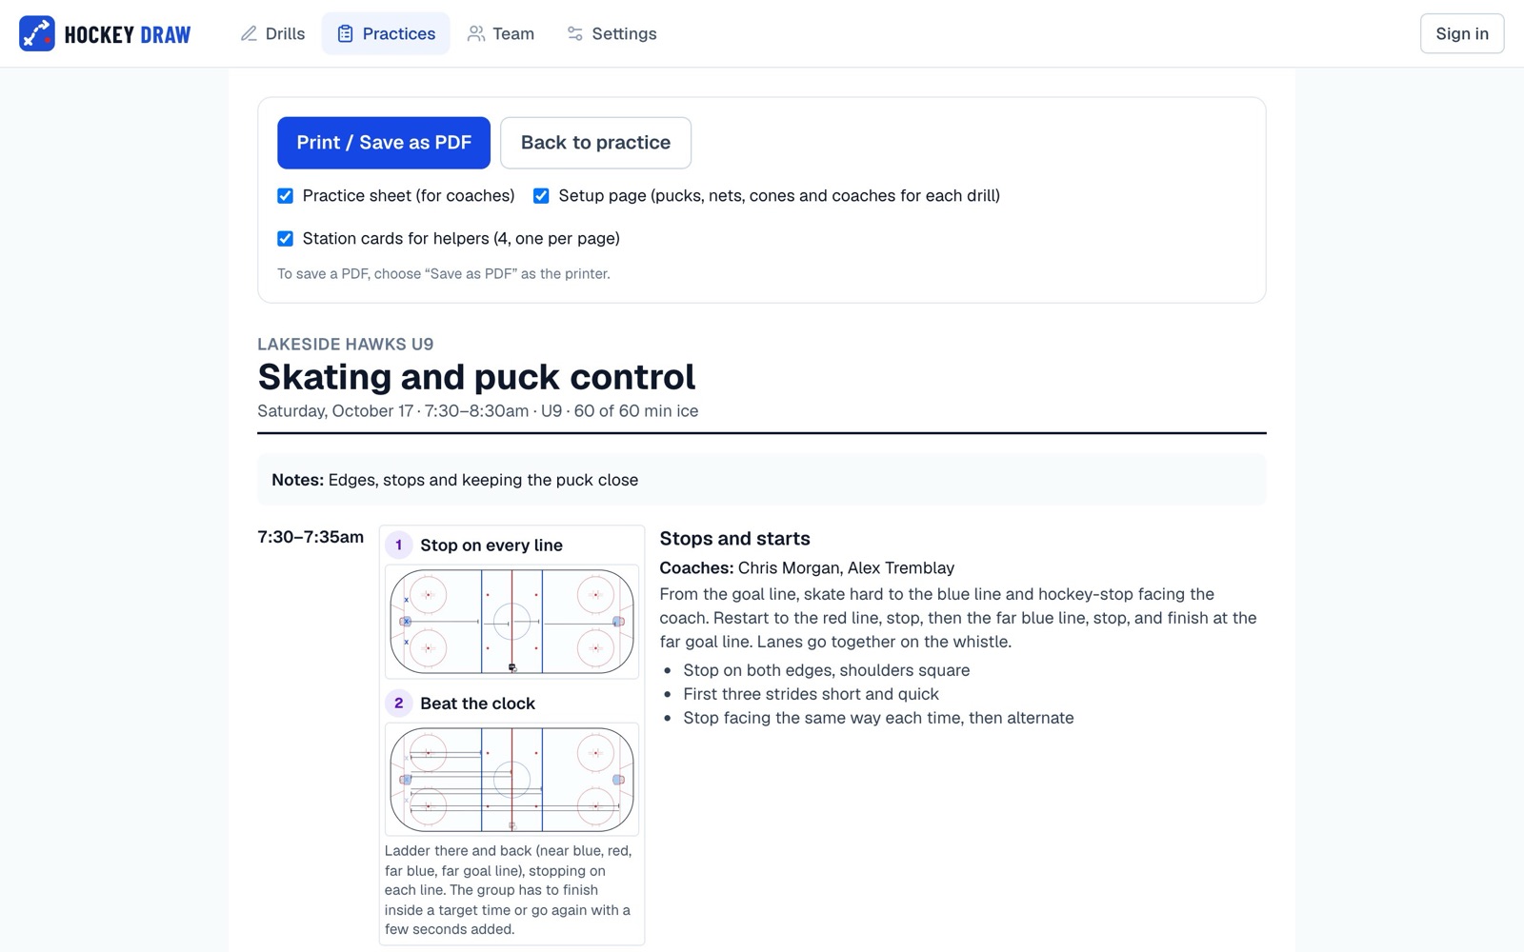The image size is (1524, 952).
Task: Click the clipboard icon beside Practices
Action: click(345, 33)
